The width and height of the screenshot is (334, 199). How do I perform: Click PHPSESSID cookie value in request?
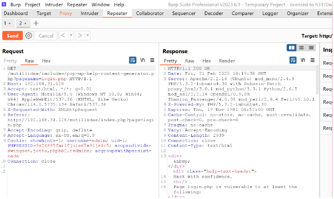(72, 145)
